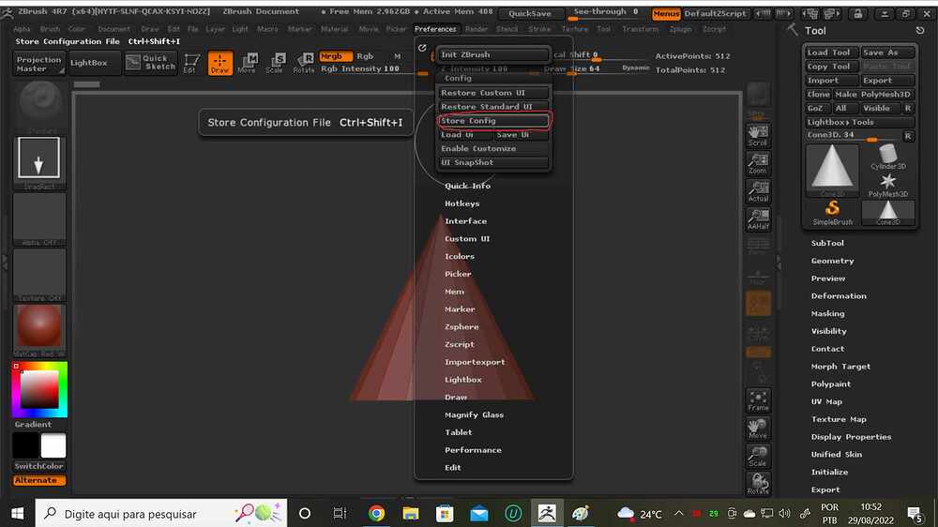Click the Scroll canvas icon

click(x=758, y=135)
